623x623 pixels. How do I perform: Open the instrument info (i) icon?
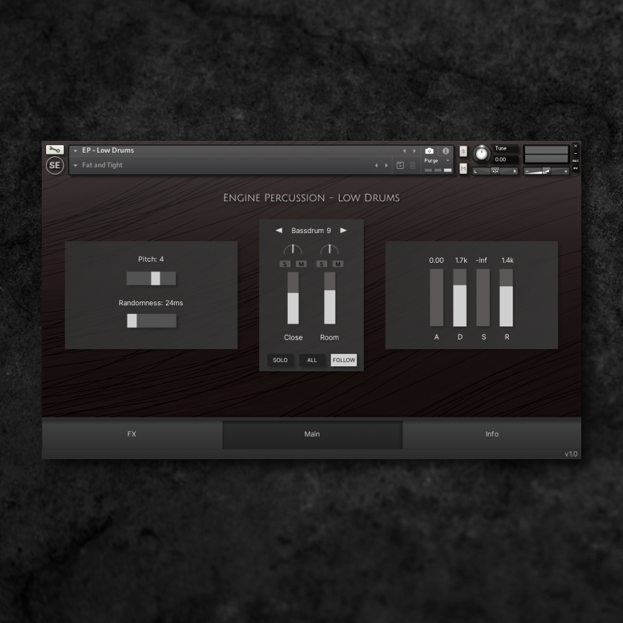point(445,151)
